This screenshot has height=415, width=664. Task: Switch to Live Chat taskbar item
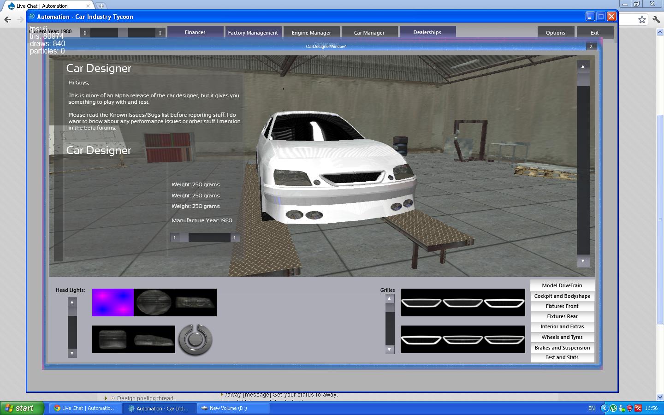tap(85, 408)
